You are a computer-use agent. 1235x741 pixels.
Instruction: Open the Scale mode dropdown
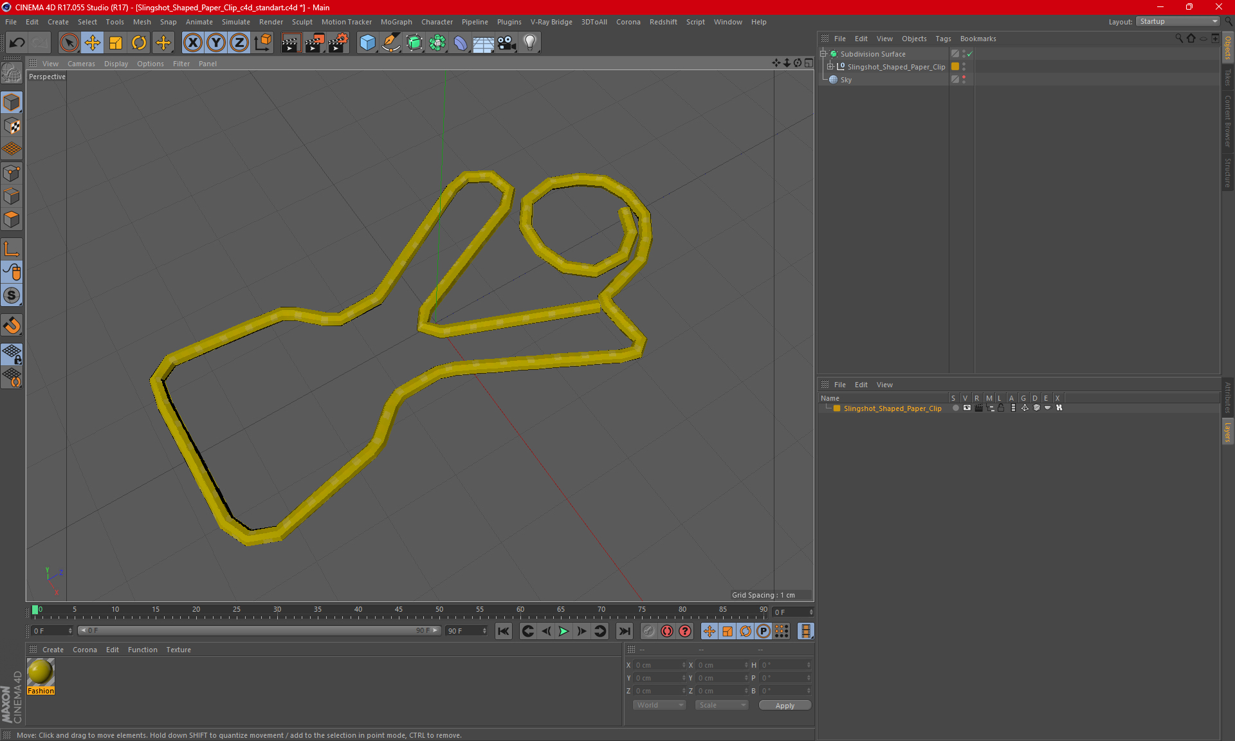(722, 705)
